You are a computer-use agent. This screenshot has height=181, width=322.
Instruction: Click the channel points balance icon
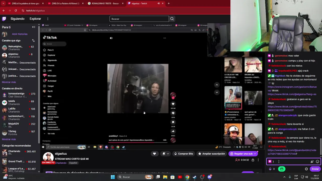(x=270, y=169)
